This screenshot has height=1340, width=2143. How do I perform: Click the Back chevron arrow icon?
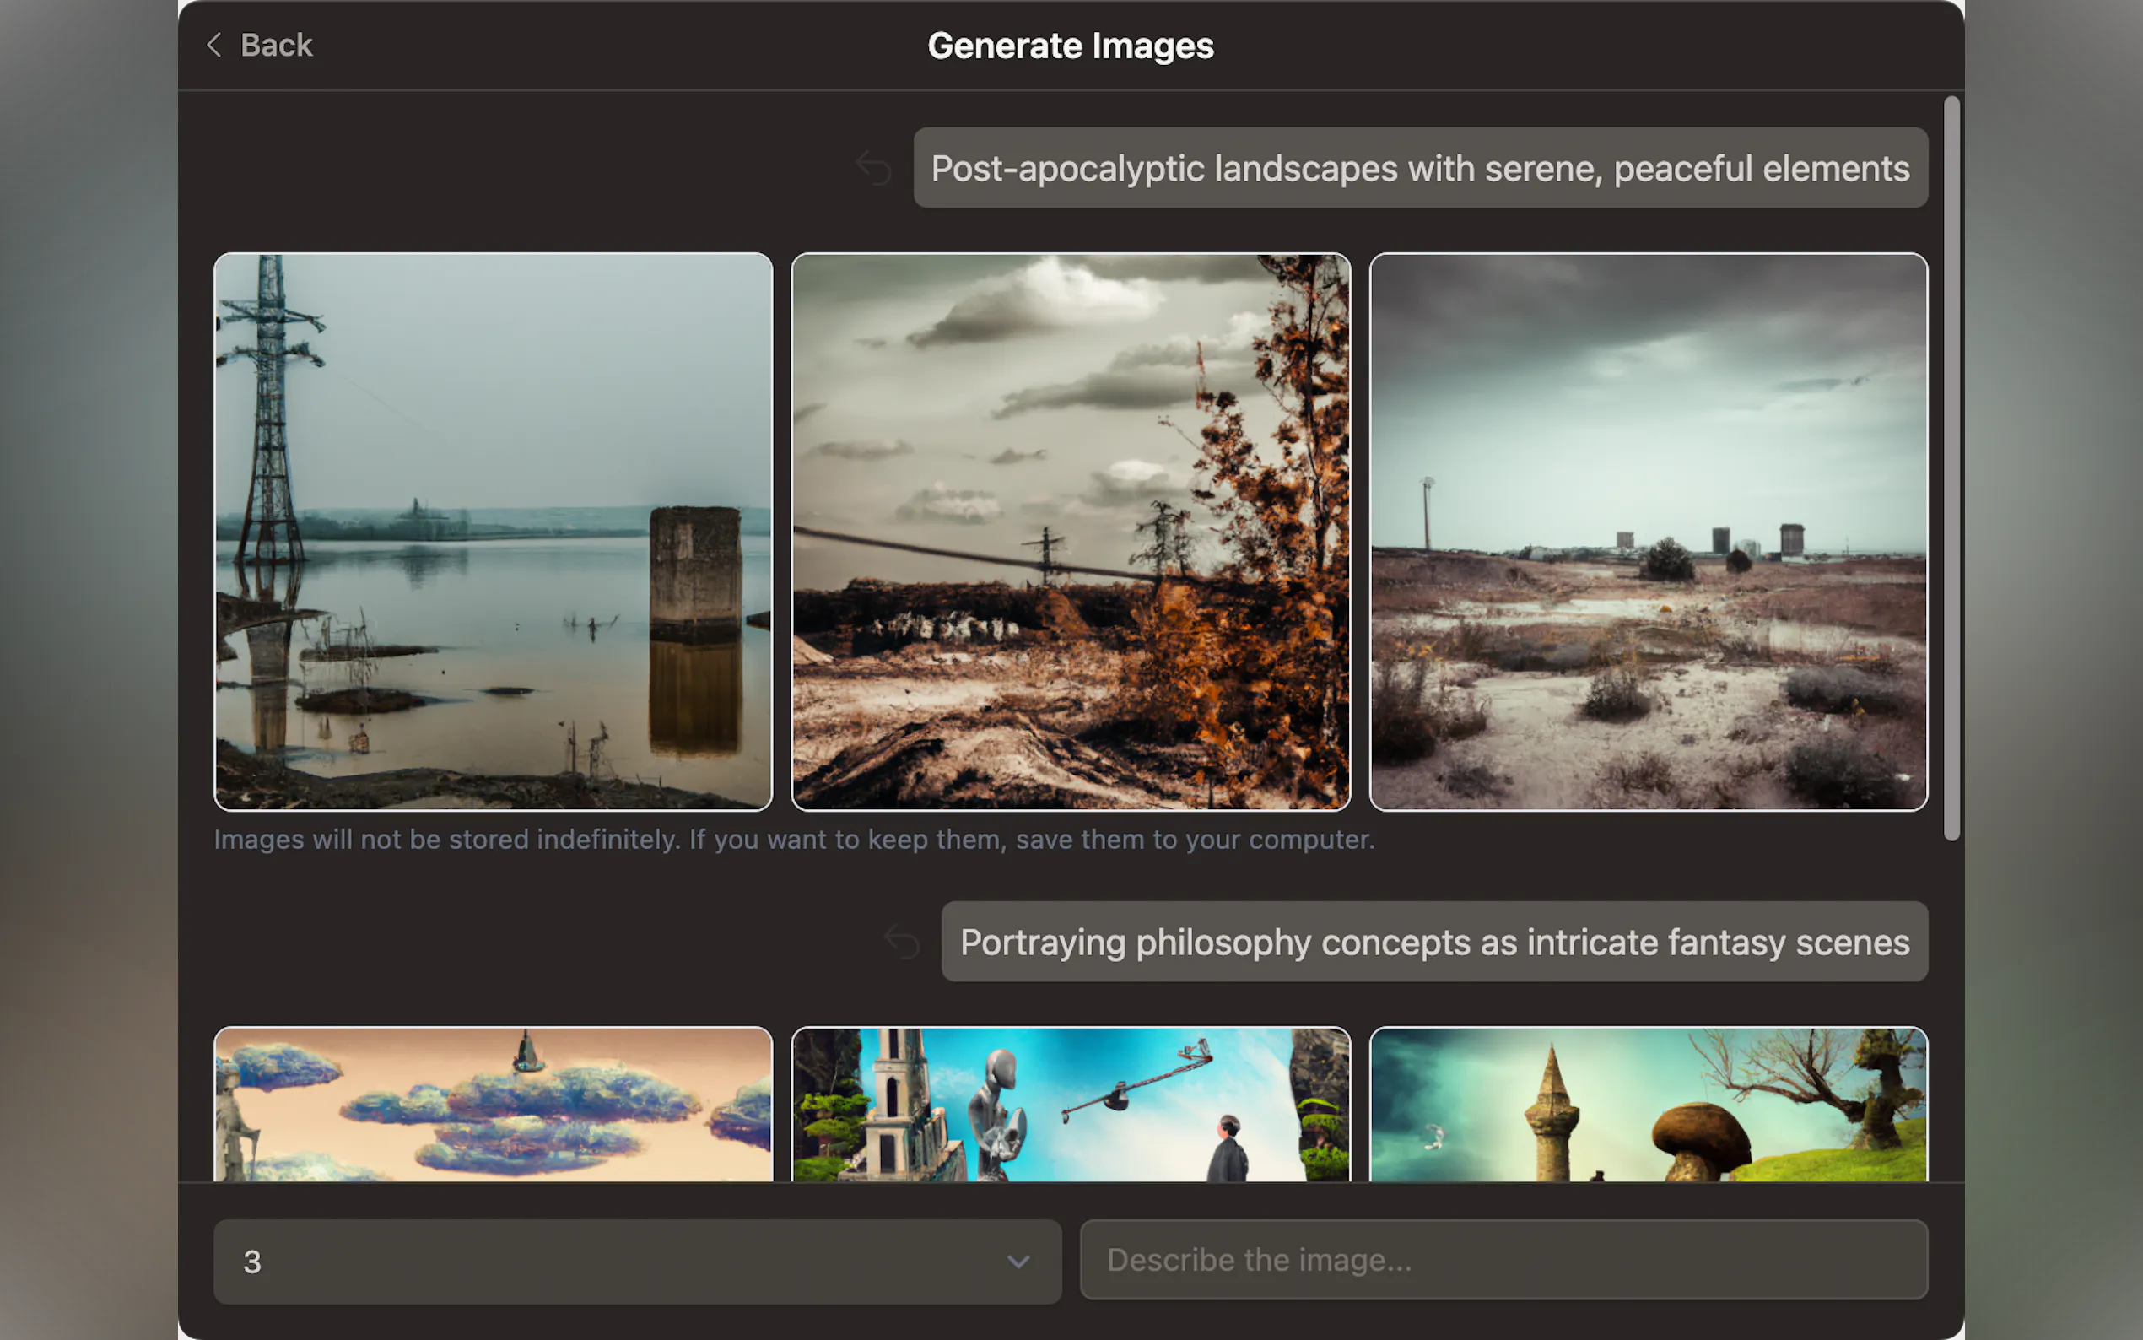coord(213,46)
